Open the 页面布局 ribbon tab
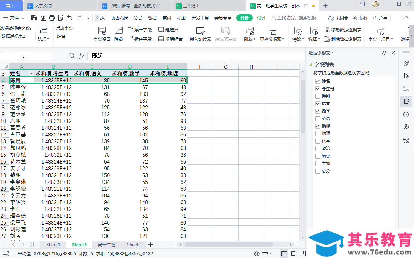 point(119,18)
